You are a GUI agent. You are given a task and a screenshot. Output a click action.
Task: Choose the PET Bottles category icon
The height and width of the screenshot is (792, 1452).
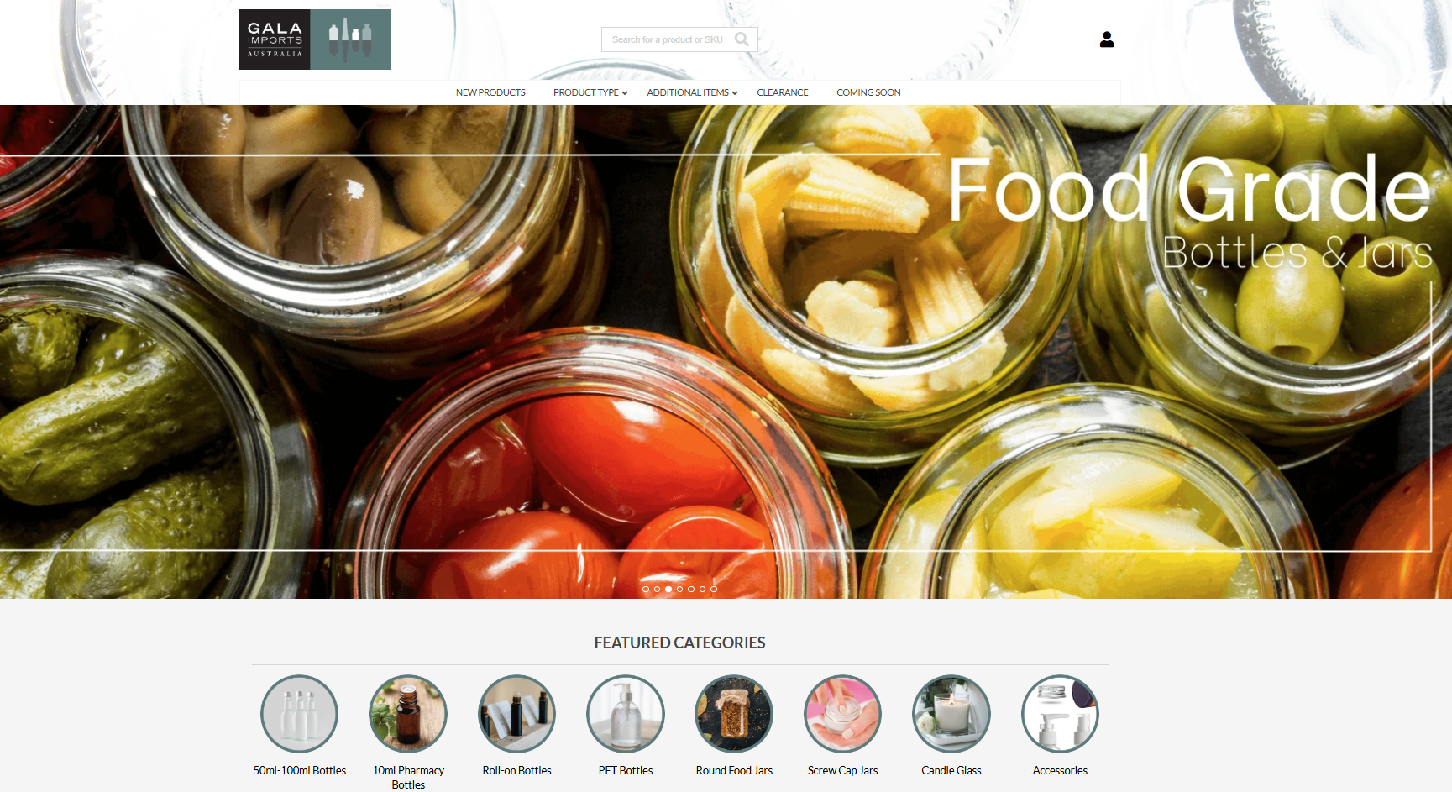tap(626, 714)
